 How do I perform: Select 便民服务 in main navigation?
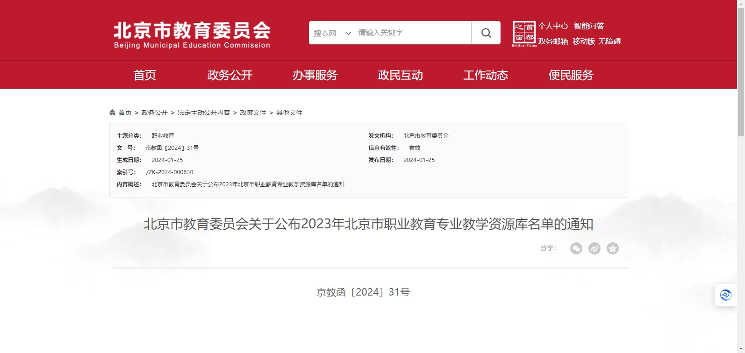[571, 75]
